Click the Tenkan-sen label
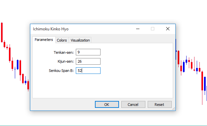This screenshot has height=126, width=207. click(x=64, y=52)
